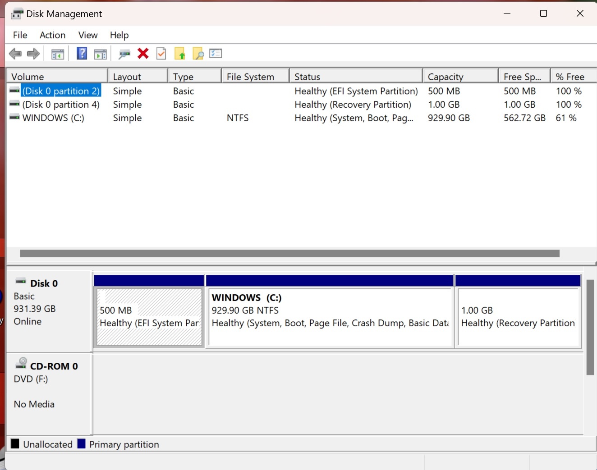Click the Primary partition legend label
Viewport: 597px width, 470px height.
click(124, 444)
